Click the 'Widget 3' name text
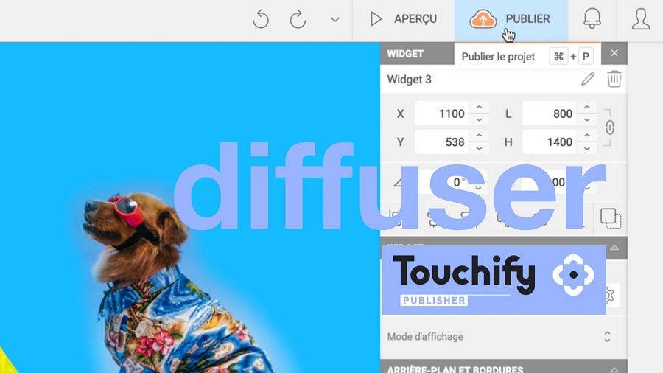This screenshot has height=373, width=663. pos(410,80)
